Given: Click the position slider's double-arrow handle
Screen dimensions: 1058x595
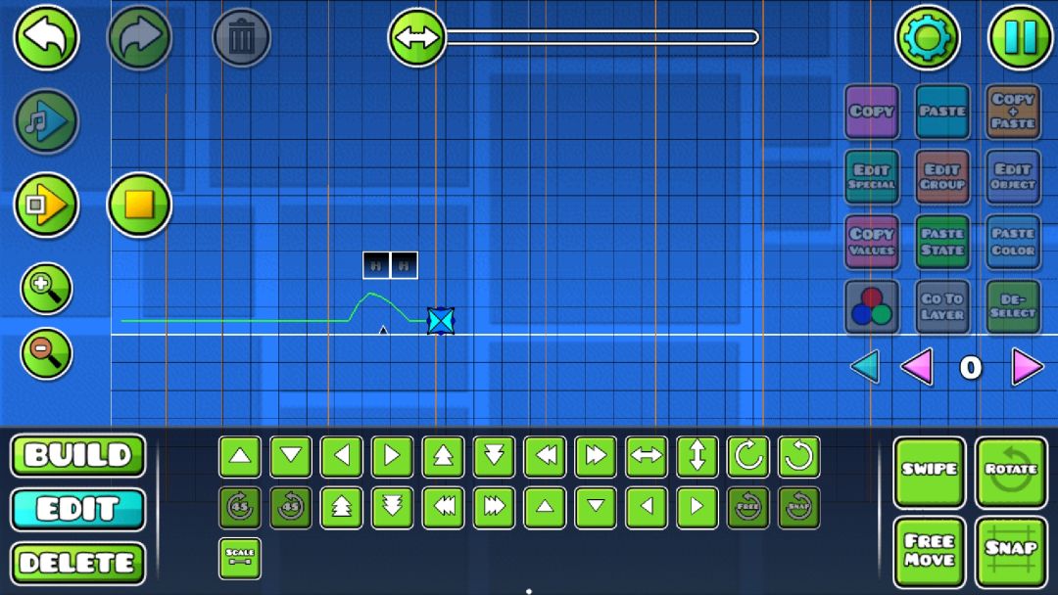Looking at the screenshot, I should pos(416,37).
